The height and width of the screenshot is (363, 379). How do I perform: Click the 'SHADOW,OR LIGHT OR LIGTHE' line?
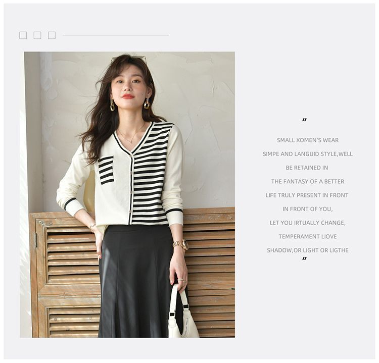[x=307, y=250]
